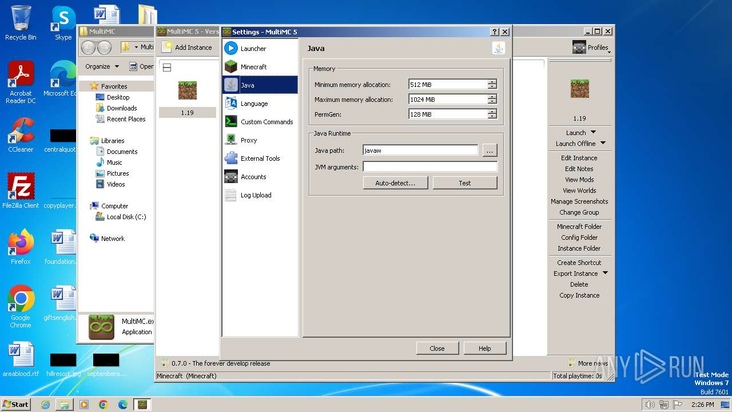Select Local Disk (C:) in Explorer
732x412 pixels.
pos(126,217)
